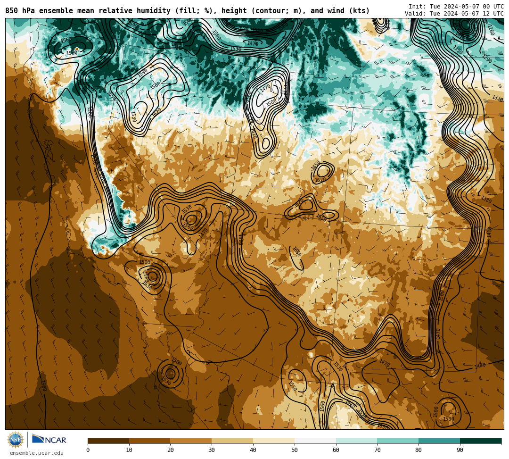Image resolution: width=509 pixels, height=459 pixels.
Task: Click the 50-60 white colorbar segment
Action: click(315, 441)
